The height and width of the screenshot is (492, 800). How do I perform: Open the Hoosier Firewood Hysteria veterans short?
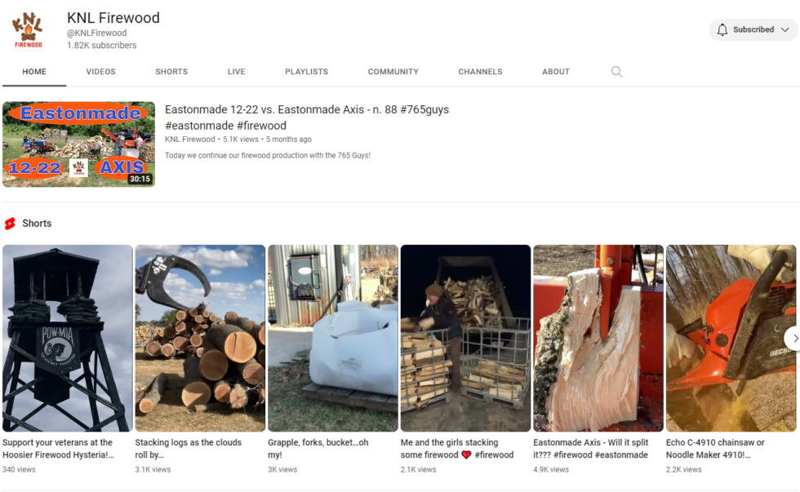pos(66,338)
